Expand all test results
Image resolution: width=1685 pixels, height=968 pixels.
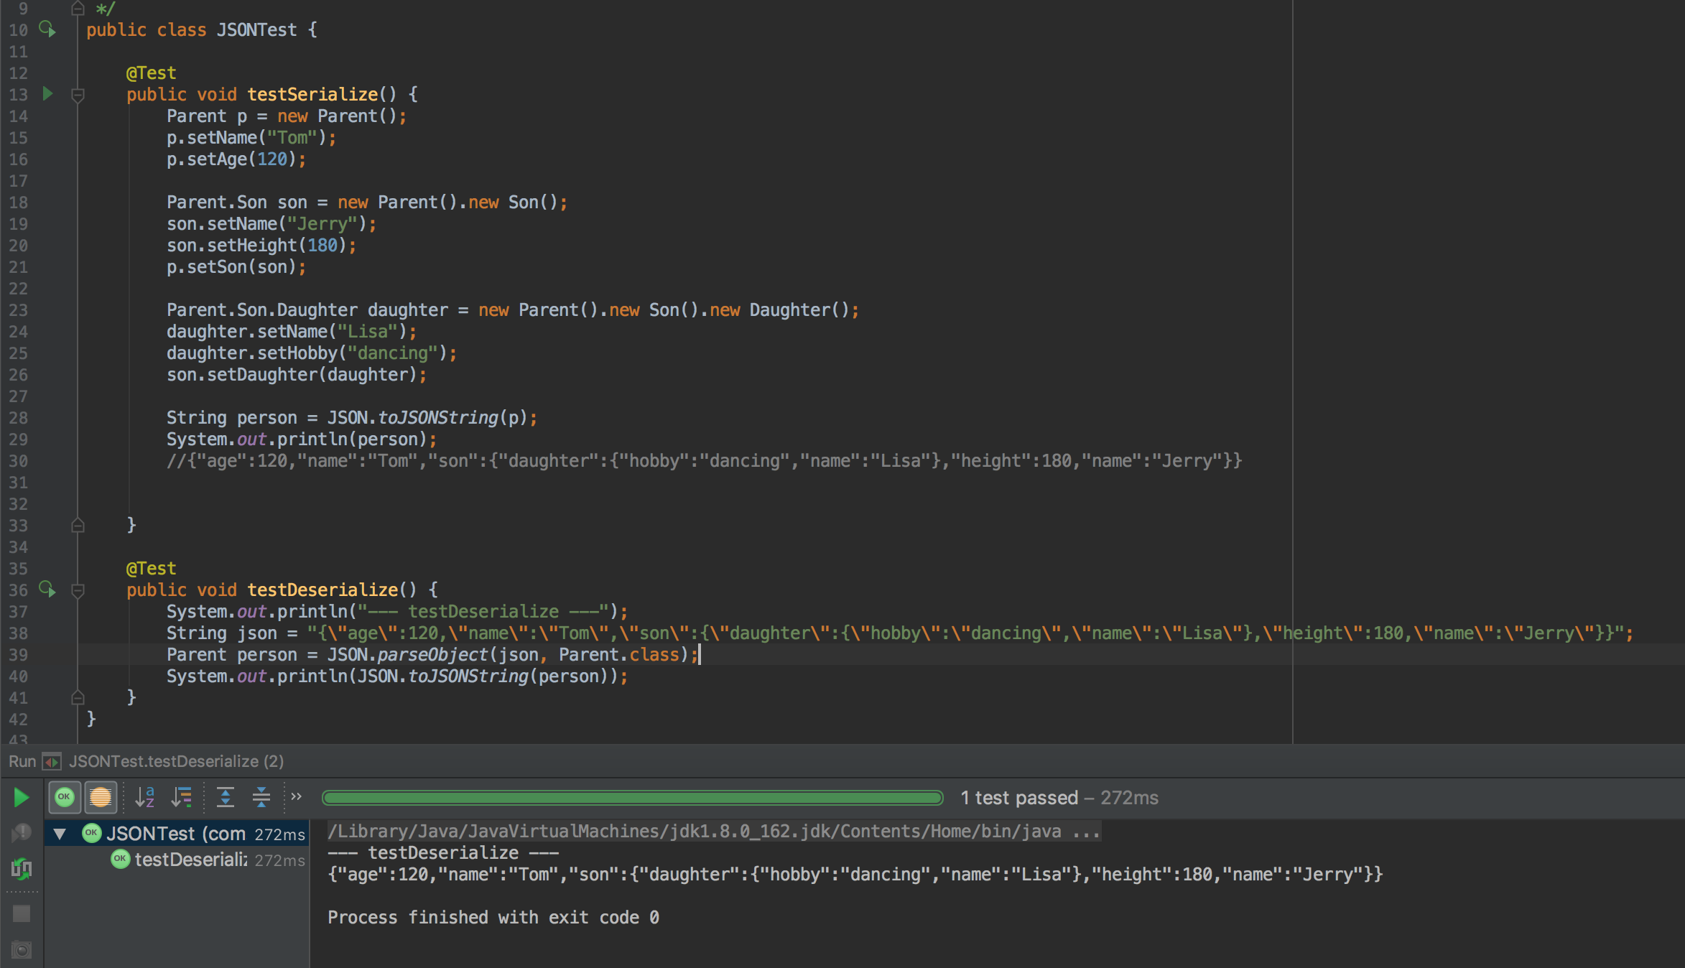click(x=226, y=797)
